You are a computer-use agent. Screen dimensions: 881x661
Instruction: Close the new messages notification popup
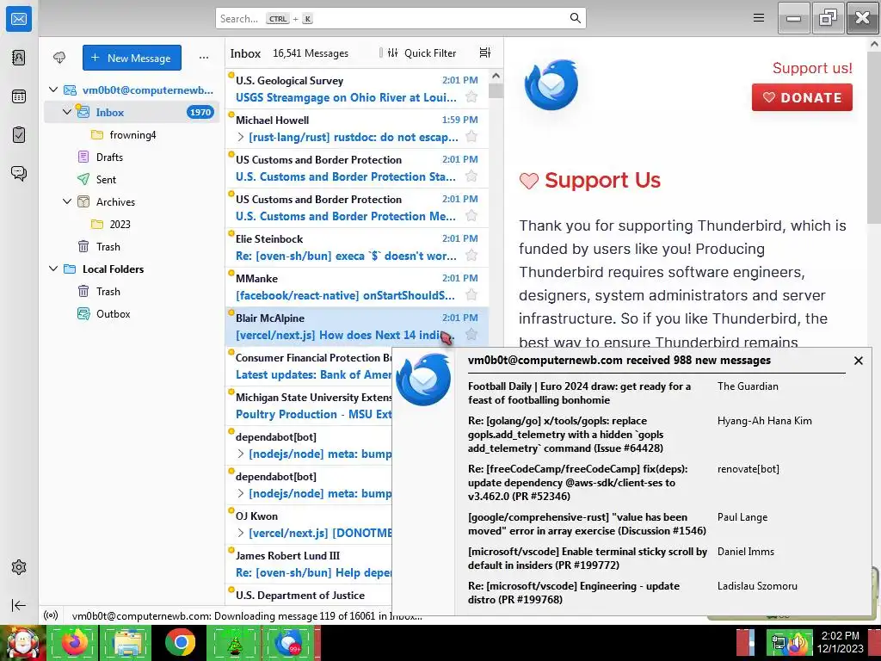point(858,361)
